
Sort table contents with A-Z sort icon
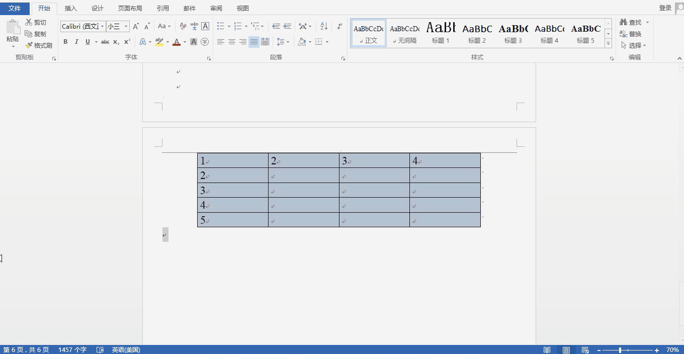[x=324, y=26]
